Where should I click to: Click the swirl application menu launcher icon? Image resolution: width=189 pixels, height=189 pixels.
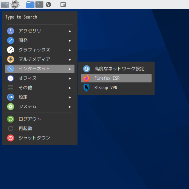pos(15,5)
